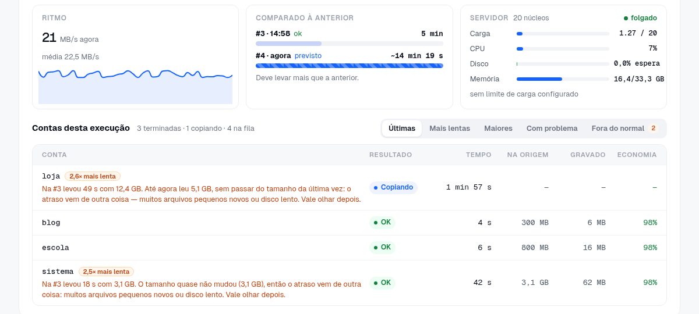Click the 4 s time for blog
Image resolution: width=699 pixels, height=314 pixels.
(485, 223)
